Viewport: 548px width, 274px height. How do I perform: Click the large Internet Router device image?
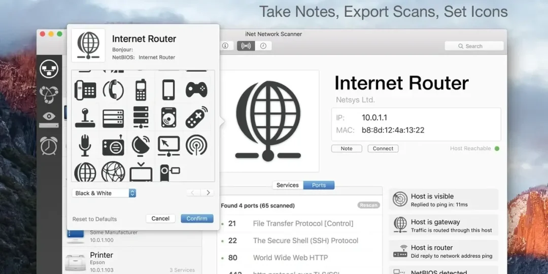click(268, 121)
